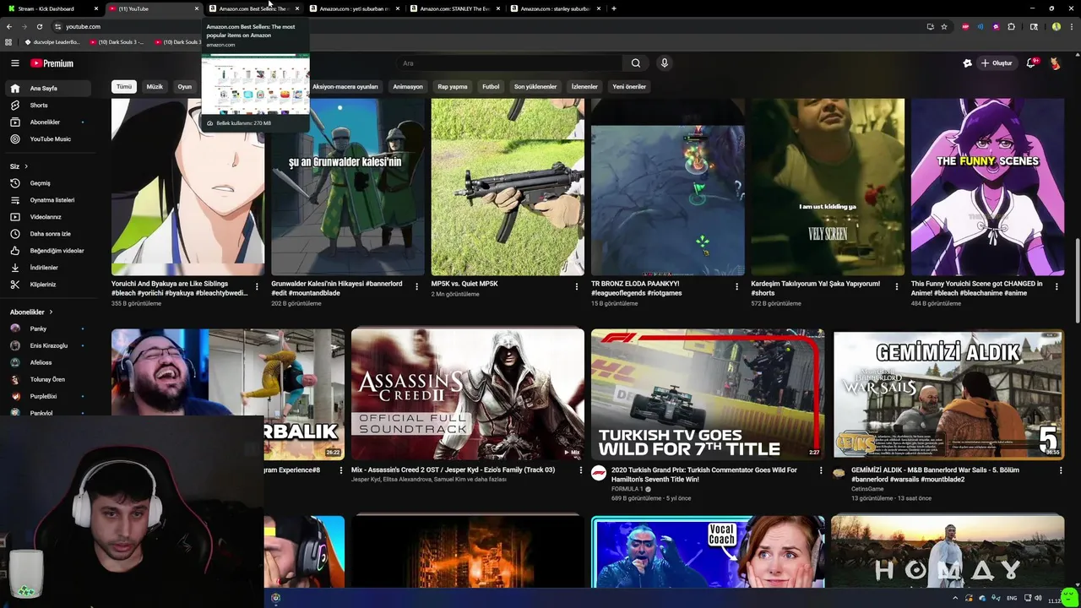Open options for This Funny Yoruichi Scene short

(x=1057, y=286)
